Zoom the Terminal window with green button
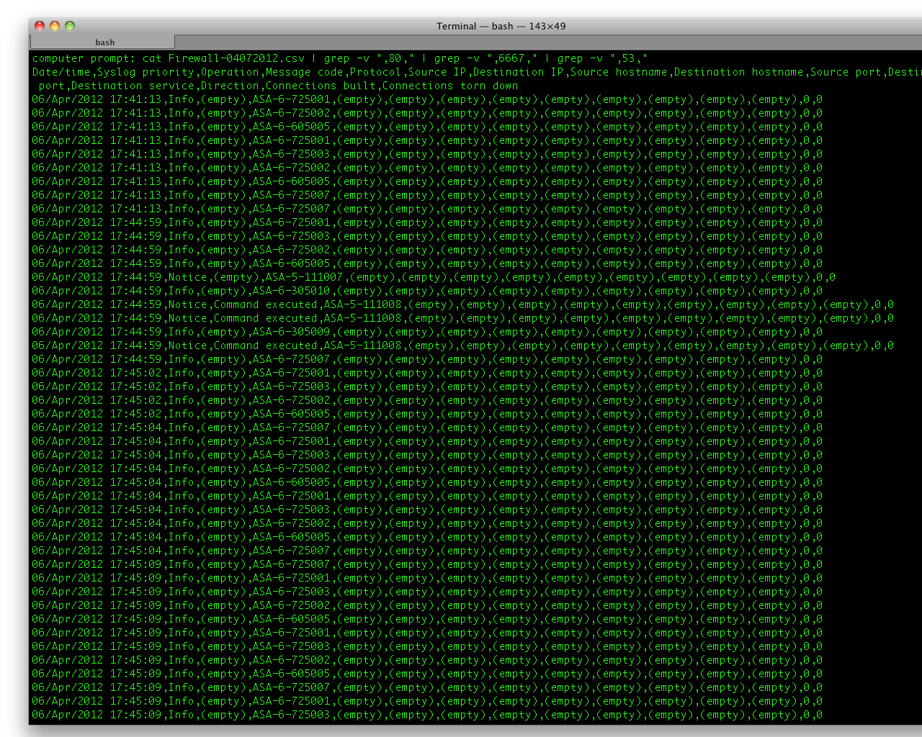 point(70,26)
